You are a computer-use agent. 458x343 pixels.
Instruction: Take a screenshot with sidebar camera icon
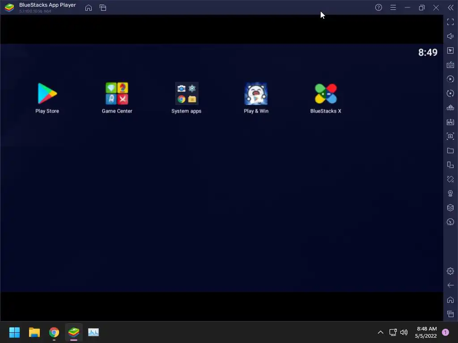(x=450, y=136)
